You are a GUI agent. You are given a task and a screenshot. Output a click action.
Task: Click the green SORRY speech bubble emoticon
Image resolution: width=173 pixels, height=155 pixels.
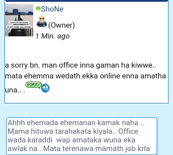[34, 85]
